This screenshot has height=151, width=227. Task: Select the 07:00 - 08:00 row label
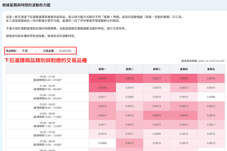pyautogui.click(x=47, y=141)
